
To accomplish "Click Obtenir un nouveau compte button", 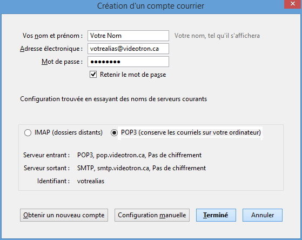I will 64,215.
